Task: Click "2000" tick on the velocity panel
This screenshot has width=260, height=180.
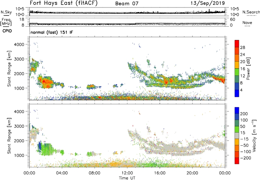Action: (19, 141)
